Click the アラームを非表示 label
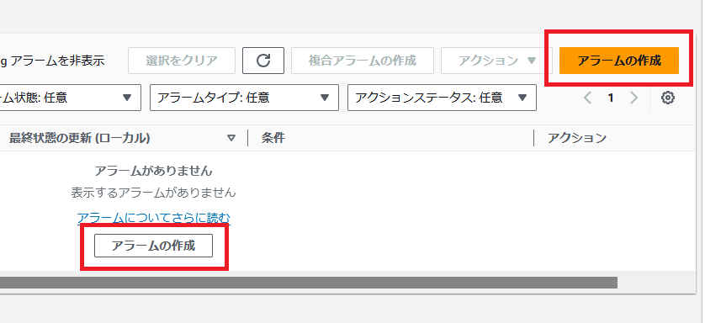705x323 pixels. click(57, 61)
